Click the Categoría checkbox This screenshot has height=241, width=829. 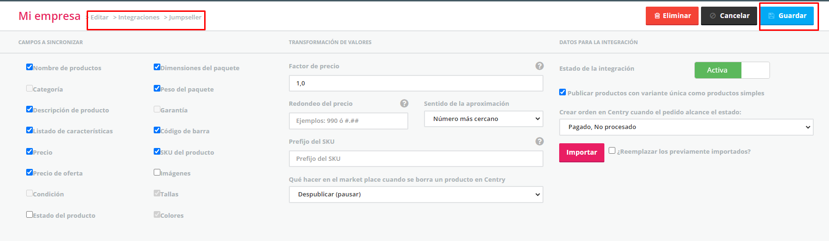point(30,88)
